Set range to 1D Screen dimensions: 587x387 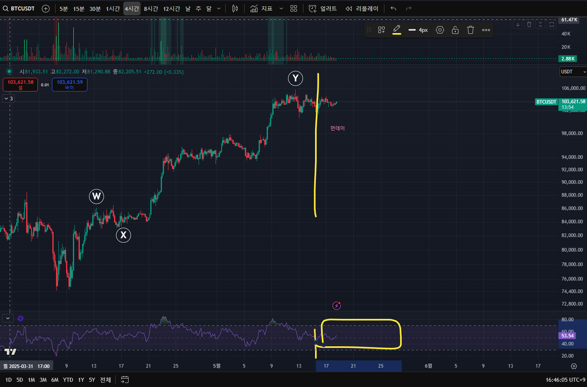8,380
